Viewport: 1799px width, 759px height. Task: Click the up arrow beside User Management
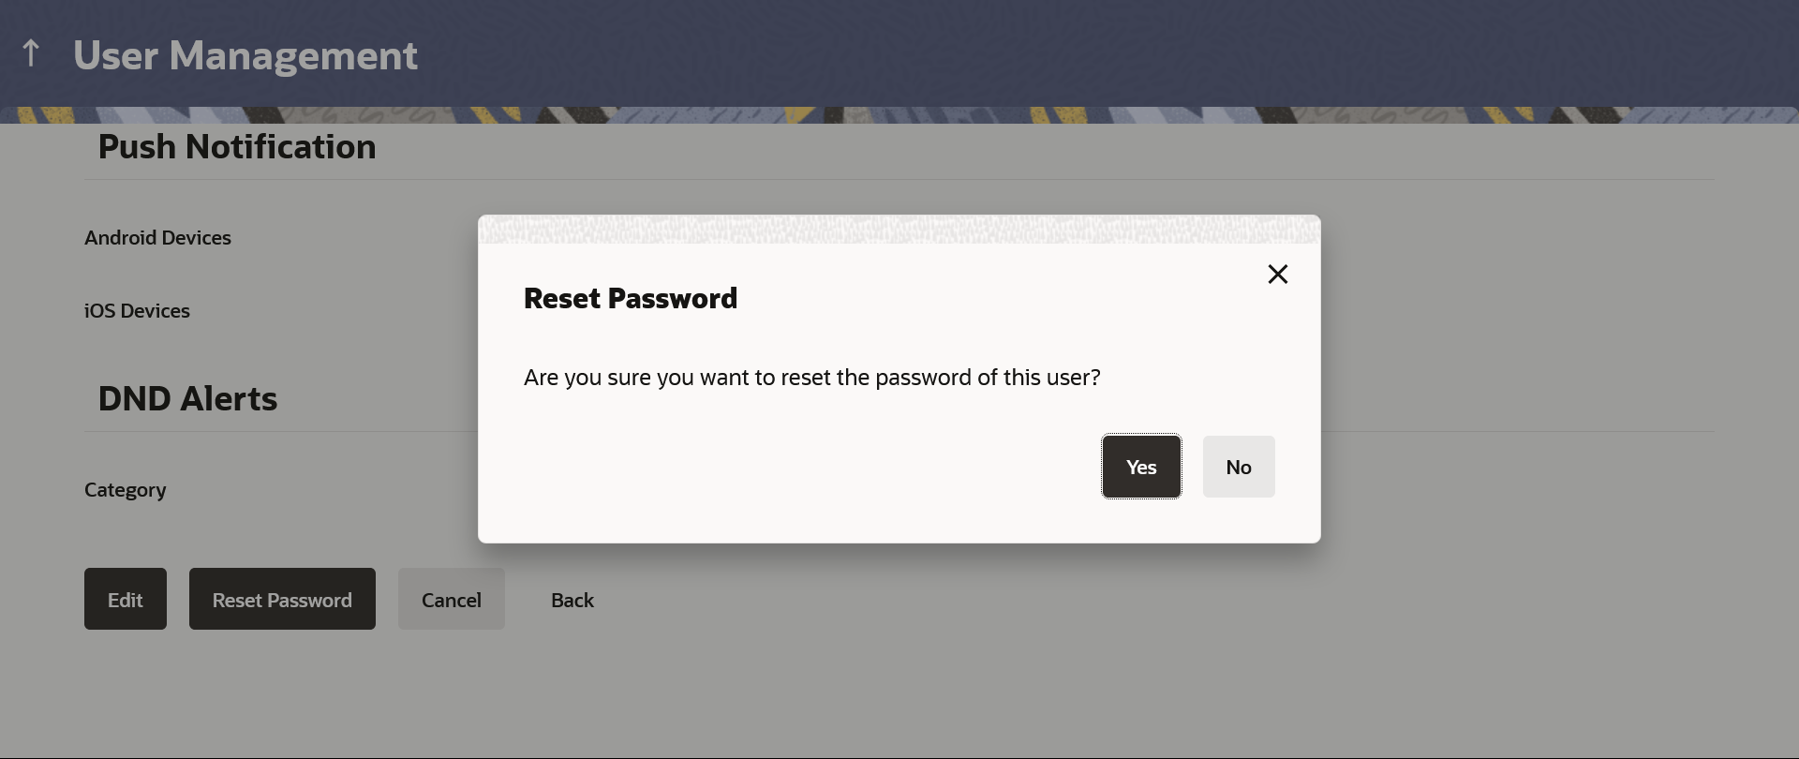(31, 53)
